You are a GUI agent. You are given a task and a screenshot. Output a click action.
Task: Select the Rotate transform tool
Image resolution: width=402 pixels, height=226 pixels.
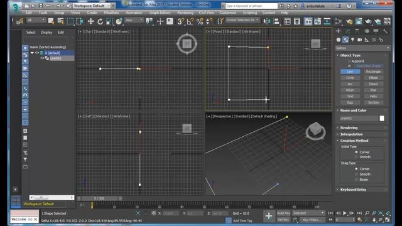point(100,21)
